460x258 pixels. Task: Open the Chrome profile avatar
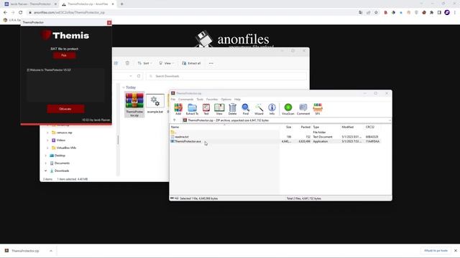coord(447,13)
